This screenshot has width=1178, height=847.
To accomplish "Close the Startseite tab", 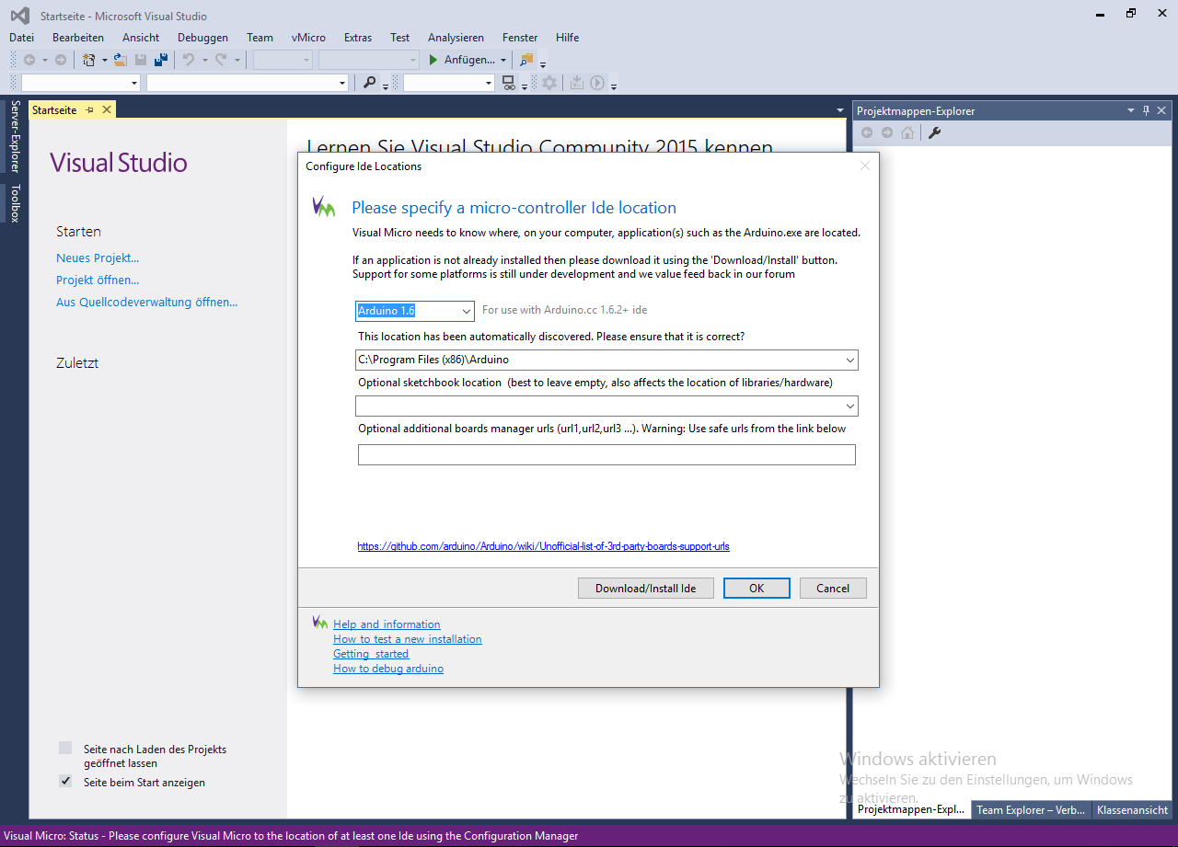I will coord(106,109).
